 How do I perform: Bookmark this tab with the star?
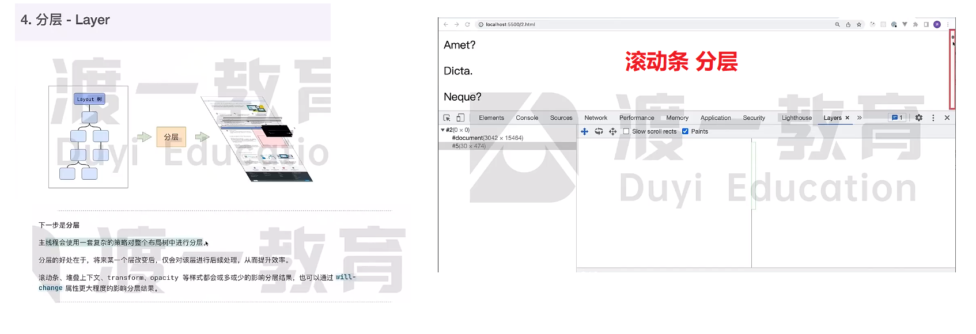pyautogui.click(x=859, y=25)
